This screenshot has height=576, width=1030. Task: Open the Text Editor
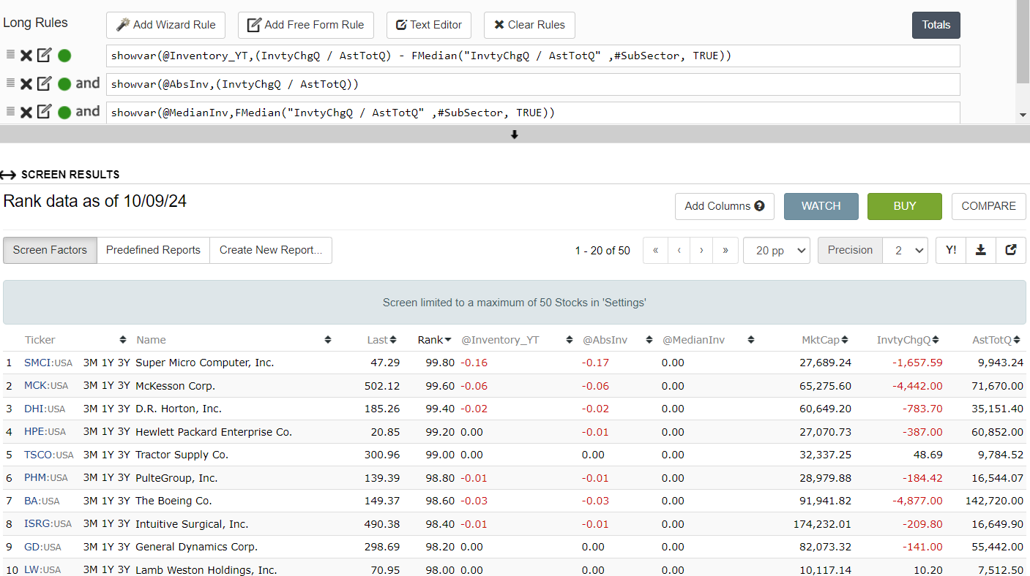[x=429, y=25]
